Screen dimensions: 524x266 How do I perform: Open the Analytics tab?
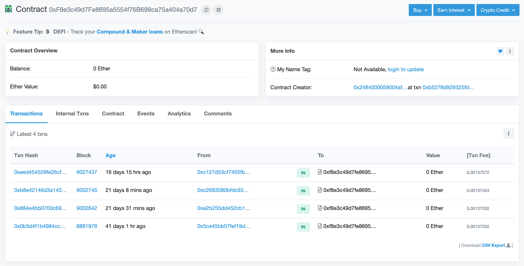179,114
